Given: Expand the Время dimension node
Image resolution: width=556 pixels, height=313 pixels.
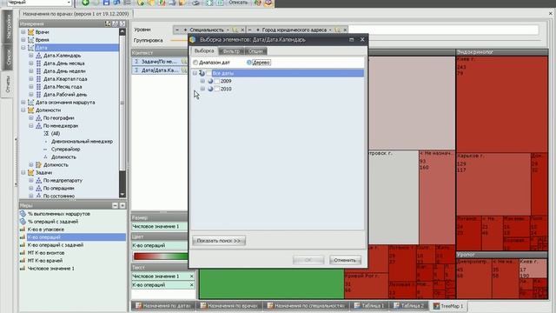Looking at the screenshot, I should [23, 40].
